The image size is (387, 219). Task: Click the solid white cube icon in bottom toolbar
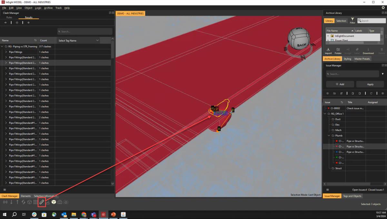(54, 202)
